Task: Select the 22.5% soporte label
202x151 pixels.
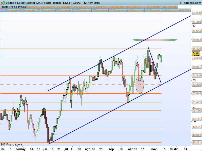Action: [x=10, y=10]
